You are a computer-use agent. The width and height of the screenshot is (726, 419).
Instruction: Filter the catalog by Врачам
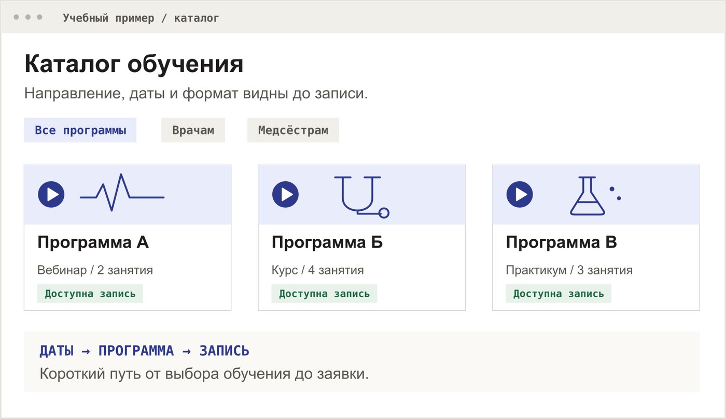point(193,130)
